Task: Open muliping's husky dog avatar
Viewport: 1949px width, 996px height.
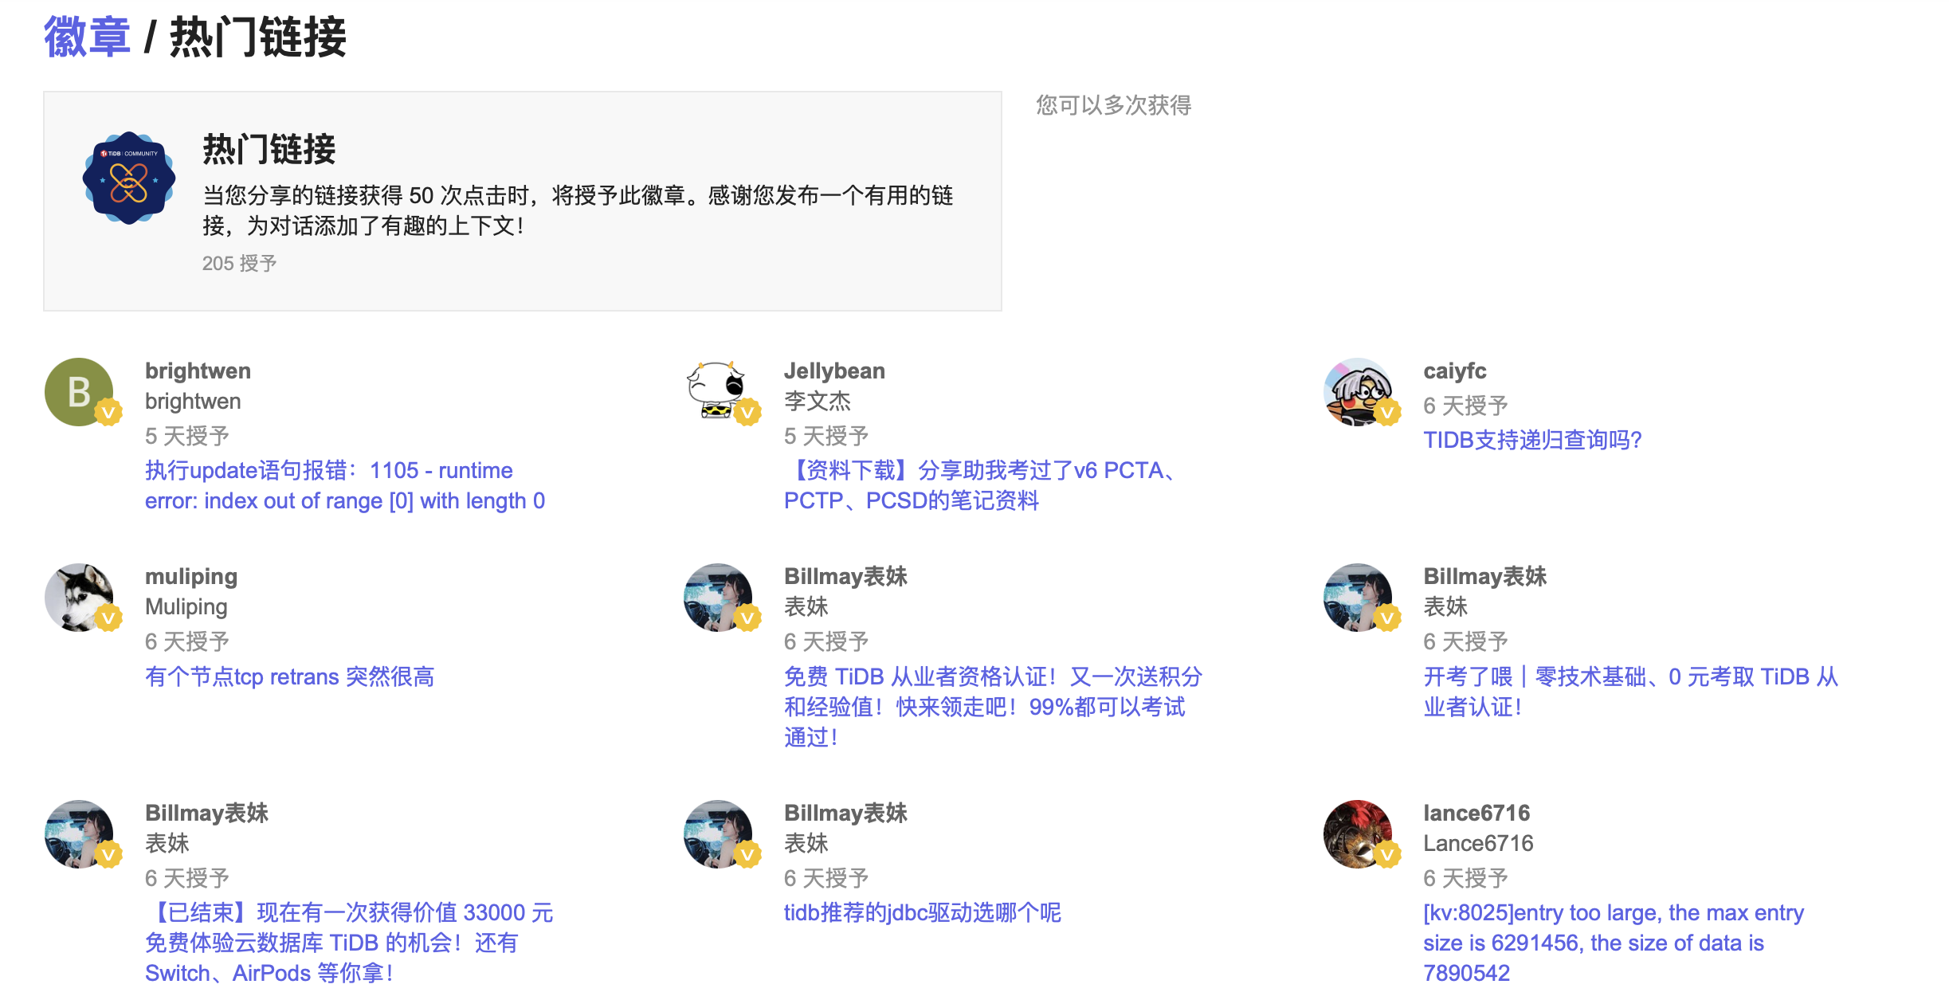Action: click(78, 598)
